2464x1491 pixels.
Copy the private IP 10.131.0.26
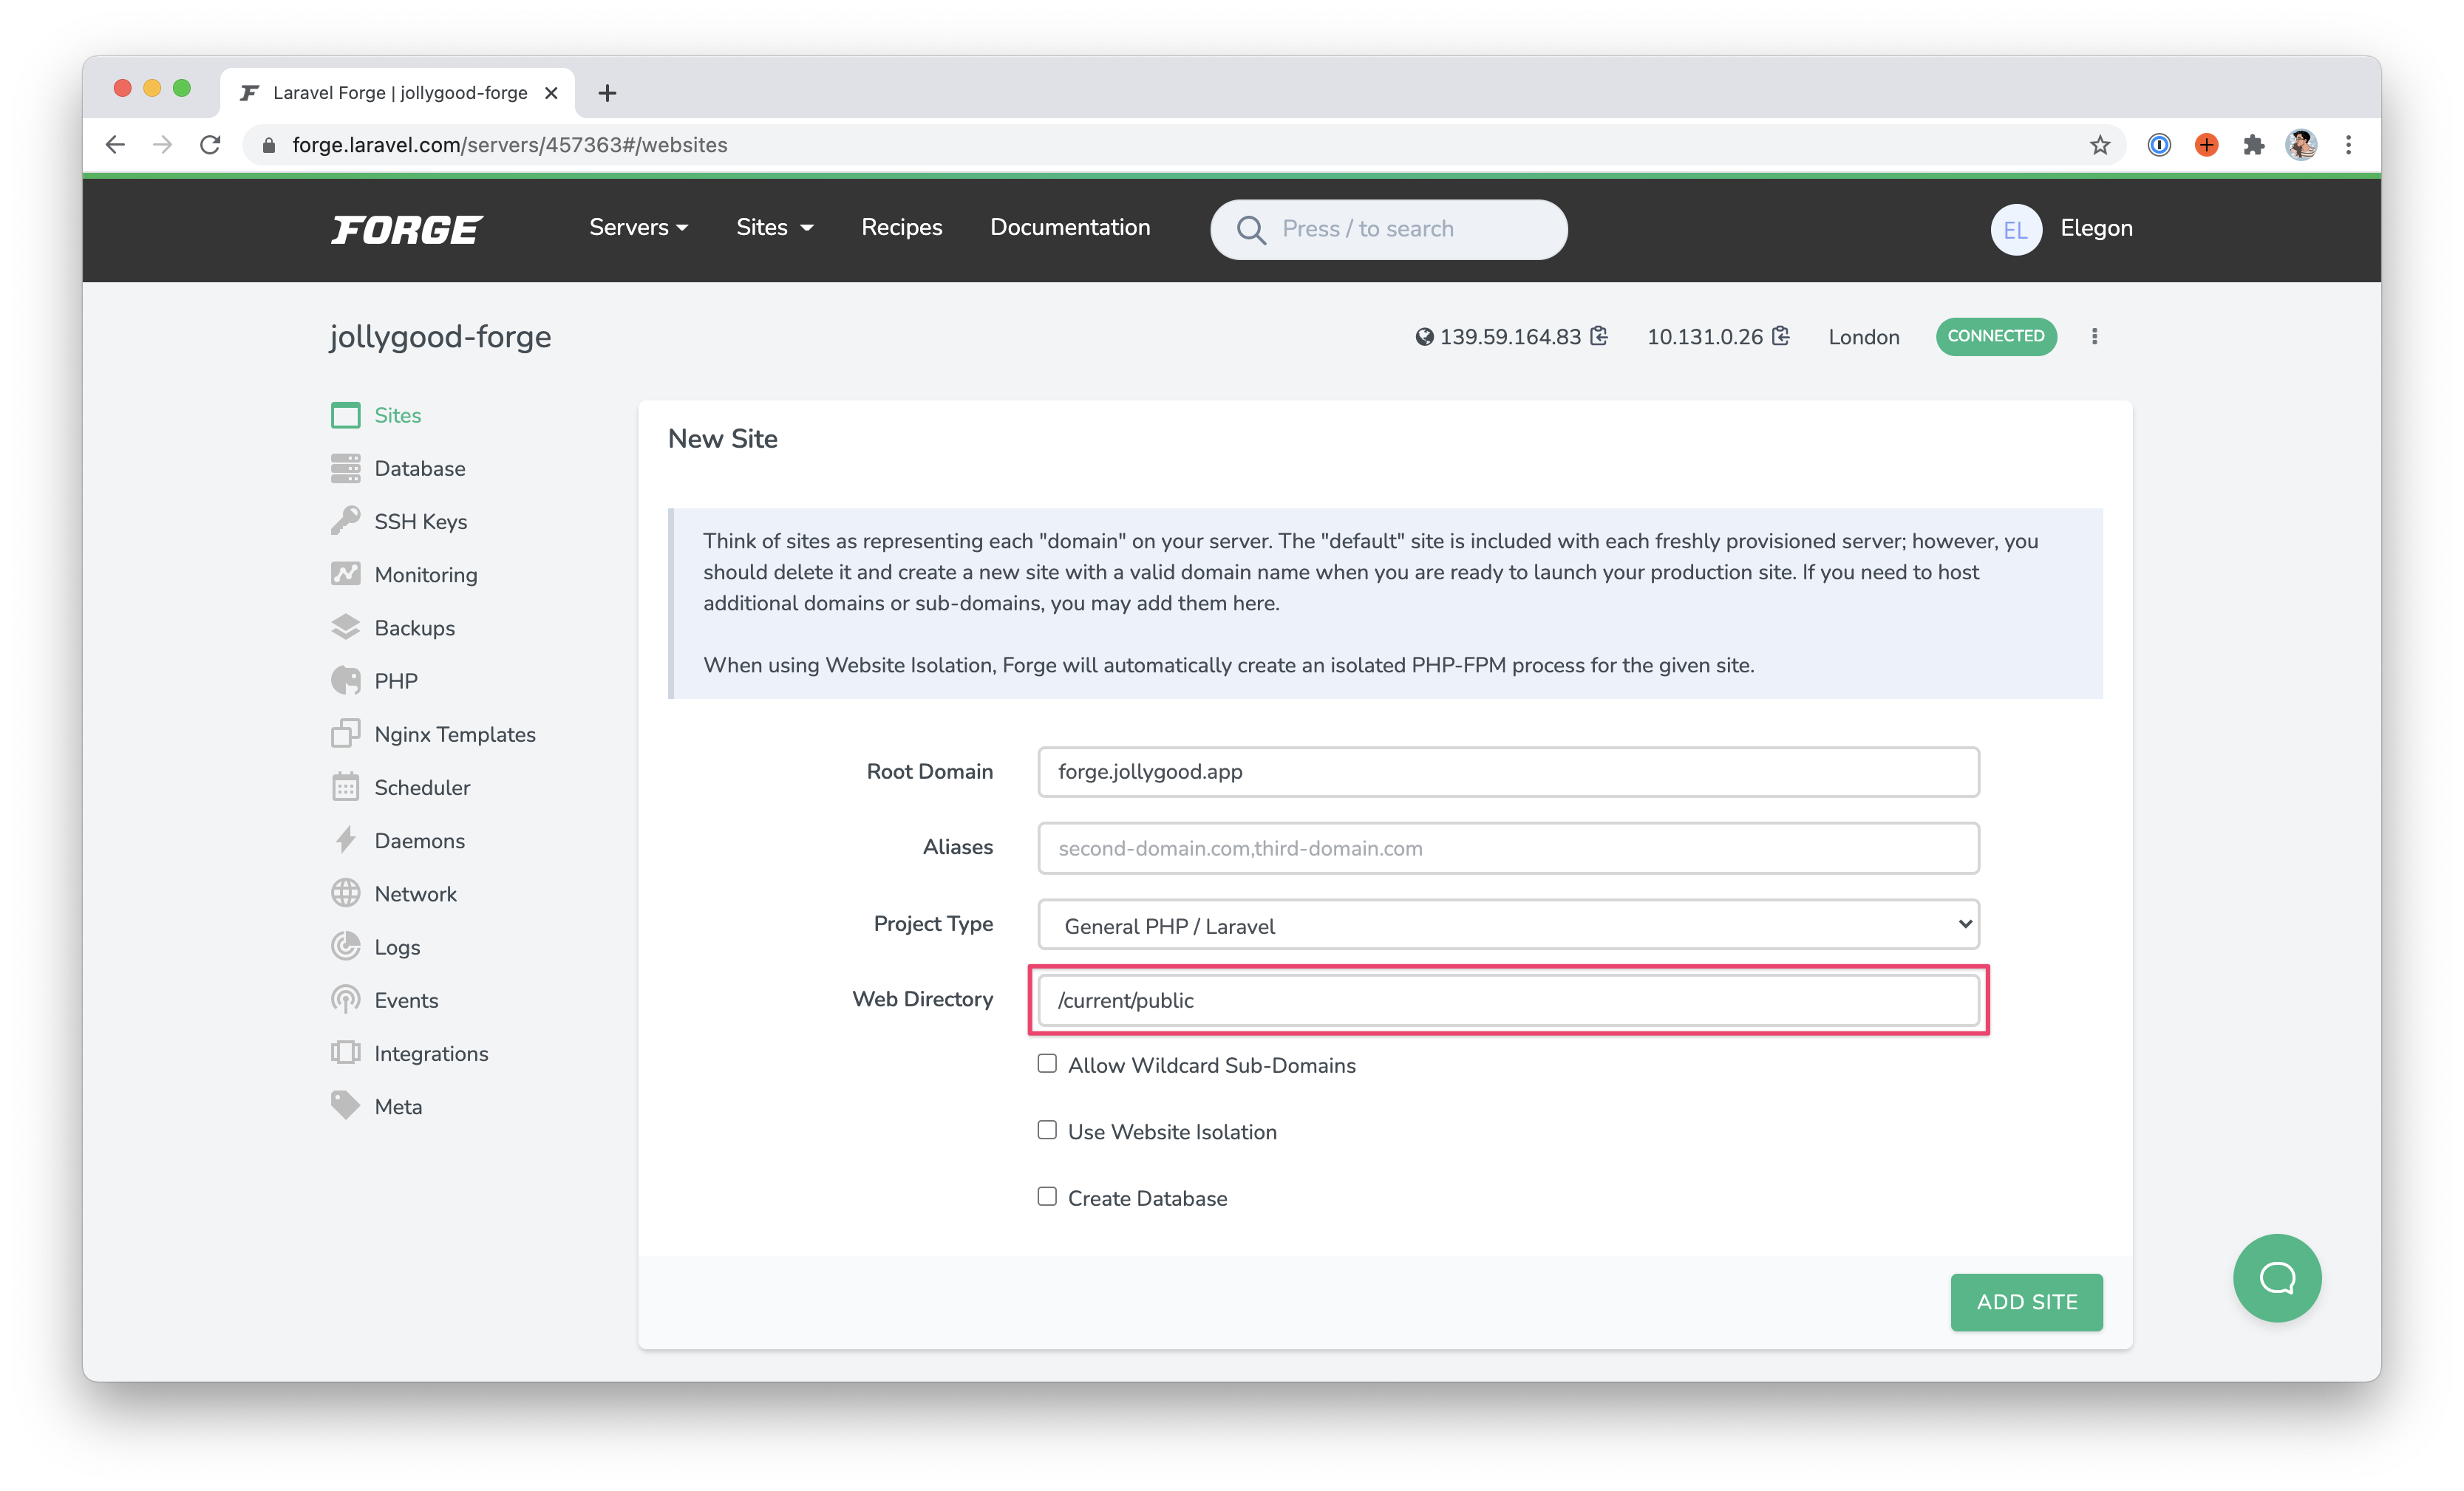[x=1781, y=336]
